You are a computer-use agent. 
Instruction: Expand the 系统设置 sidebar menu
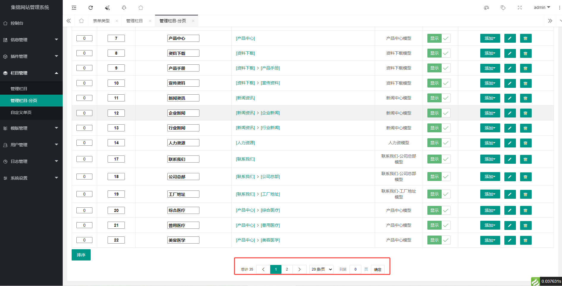31,178
